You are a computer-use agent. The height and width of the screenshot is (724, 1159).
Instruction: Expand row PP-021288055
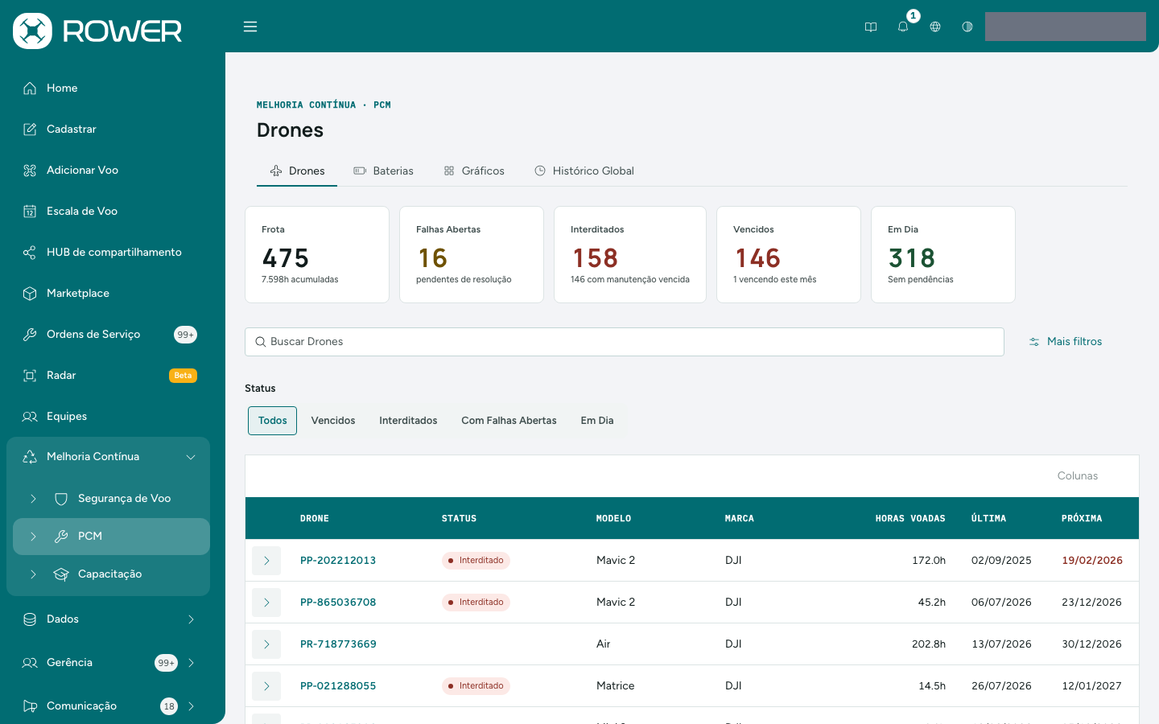pyautogui.click(x=266, y=686)
